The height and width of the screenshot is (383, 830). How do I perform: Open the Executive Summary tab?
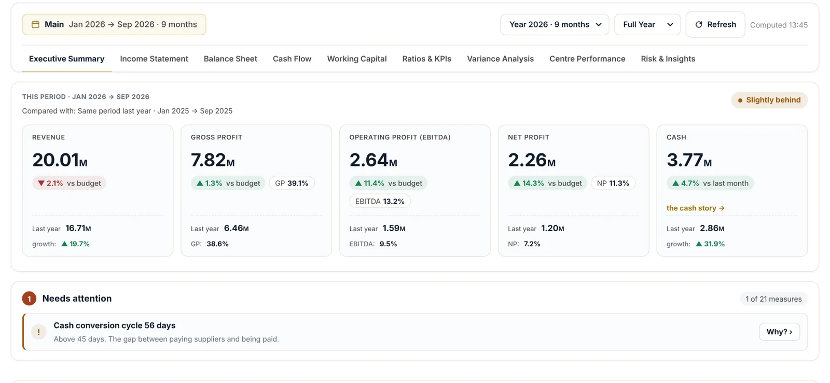[67, 59]
